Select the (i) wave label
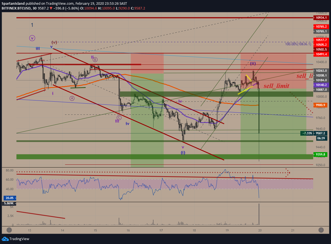331x244 pixels. (x=183, y=152)
